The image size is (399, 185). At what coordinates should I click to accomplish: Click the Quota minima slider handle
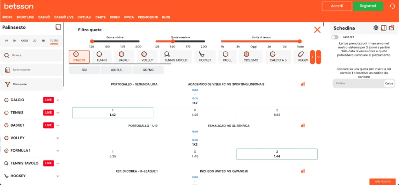[x=92, y=41]
